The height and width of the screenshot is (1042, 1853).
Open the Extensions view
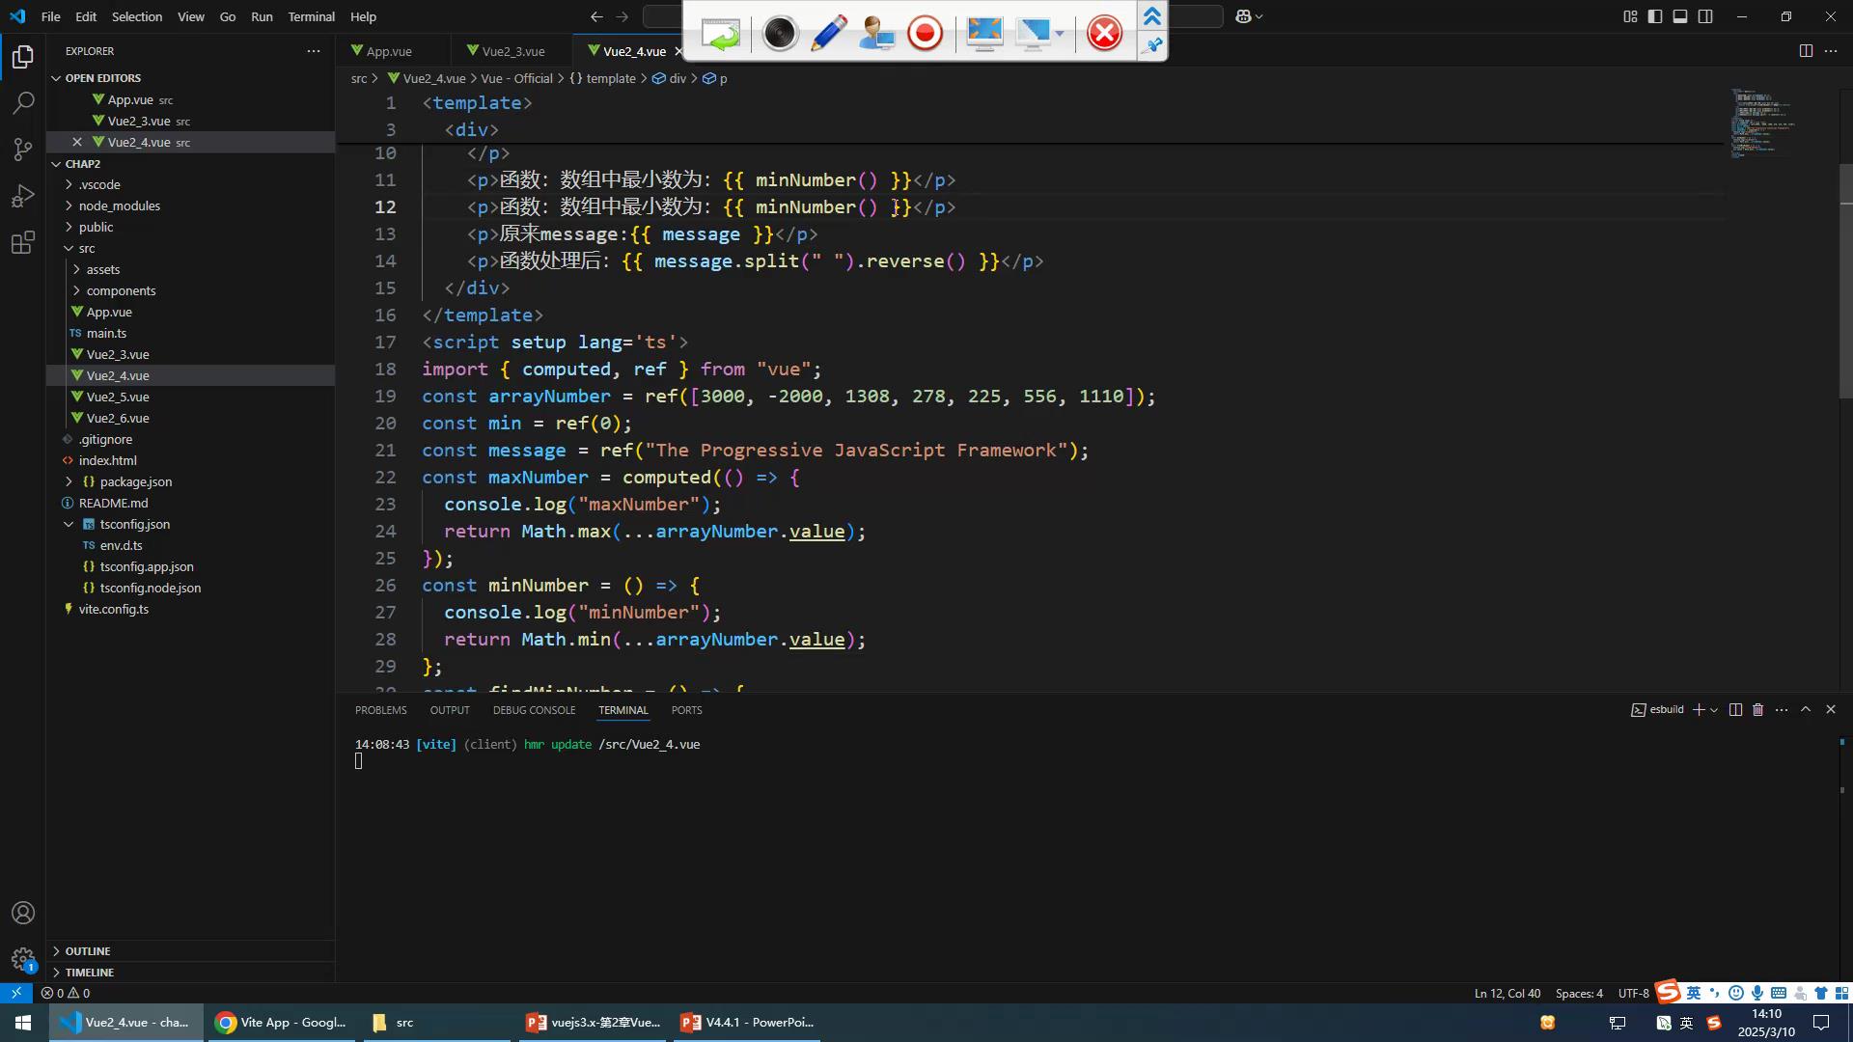[23, 243]
